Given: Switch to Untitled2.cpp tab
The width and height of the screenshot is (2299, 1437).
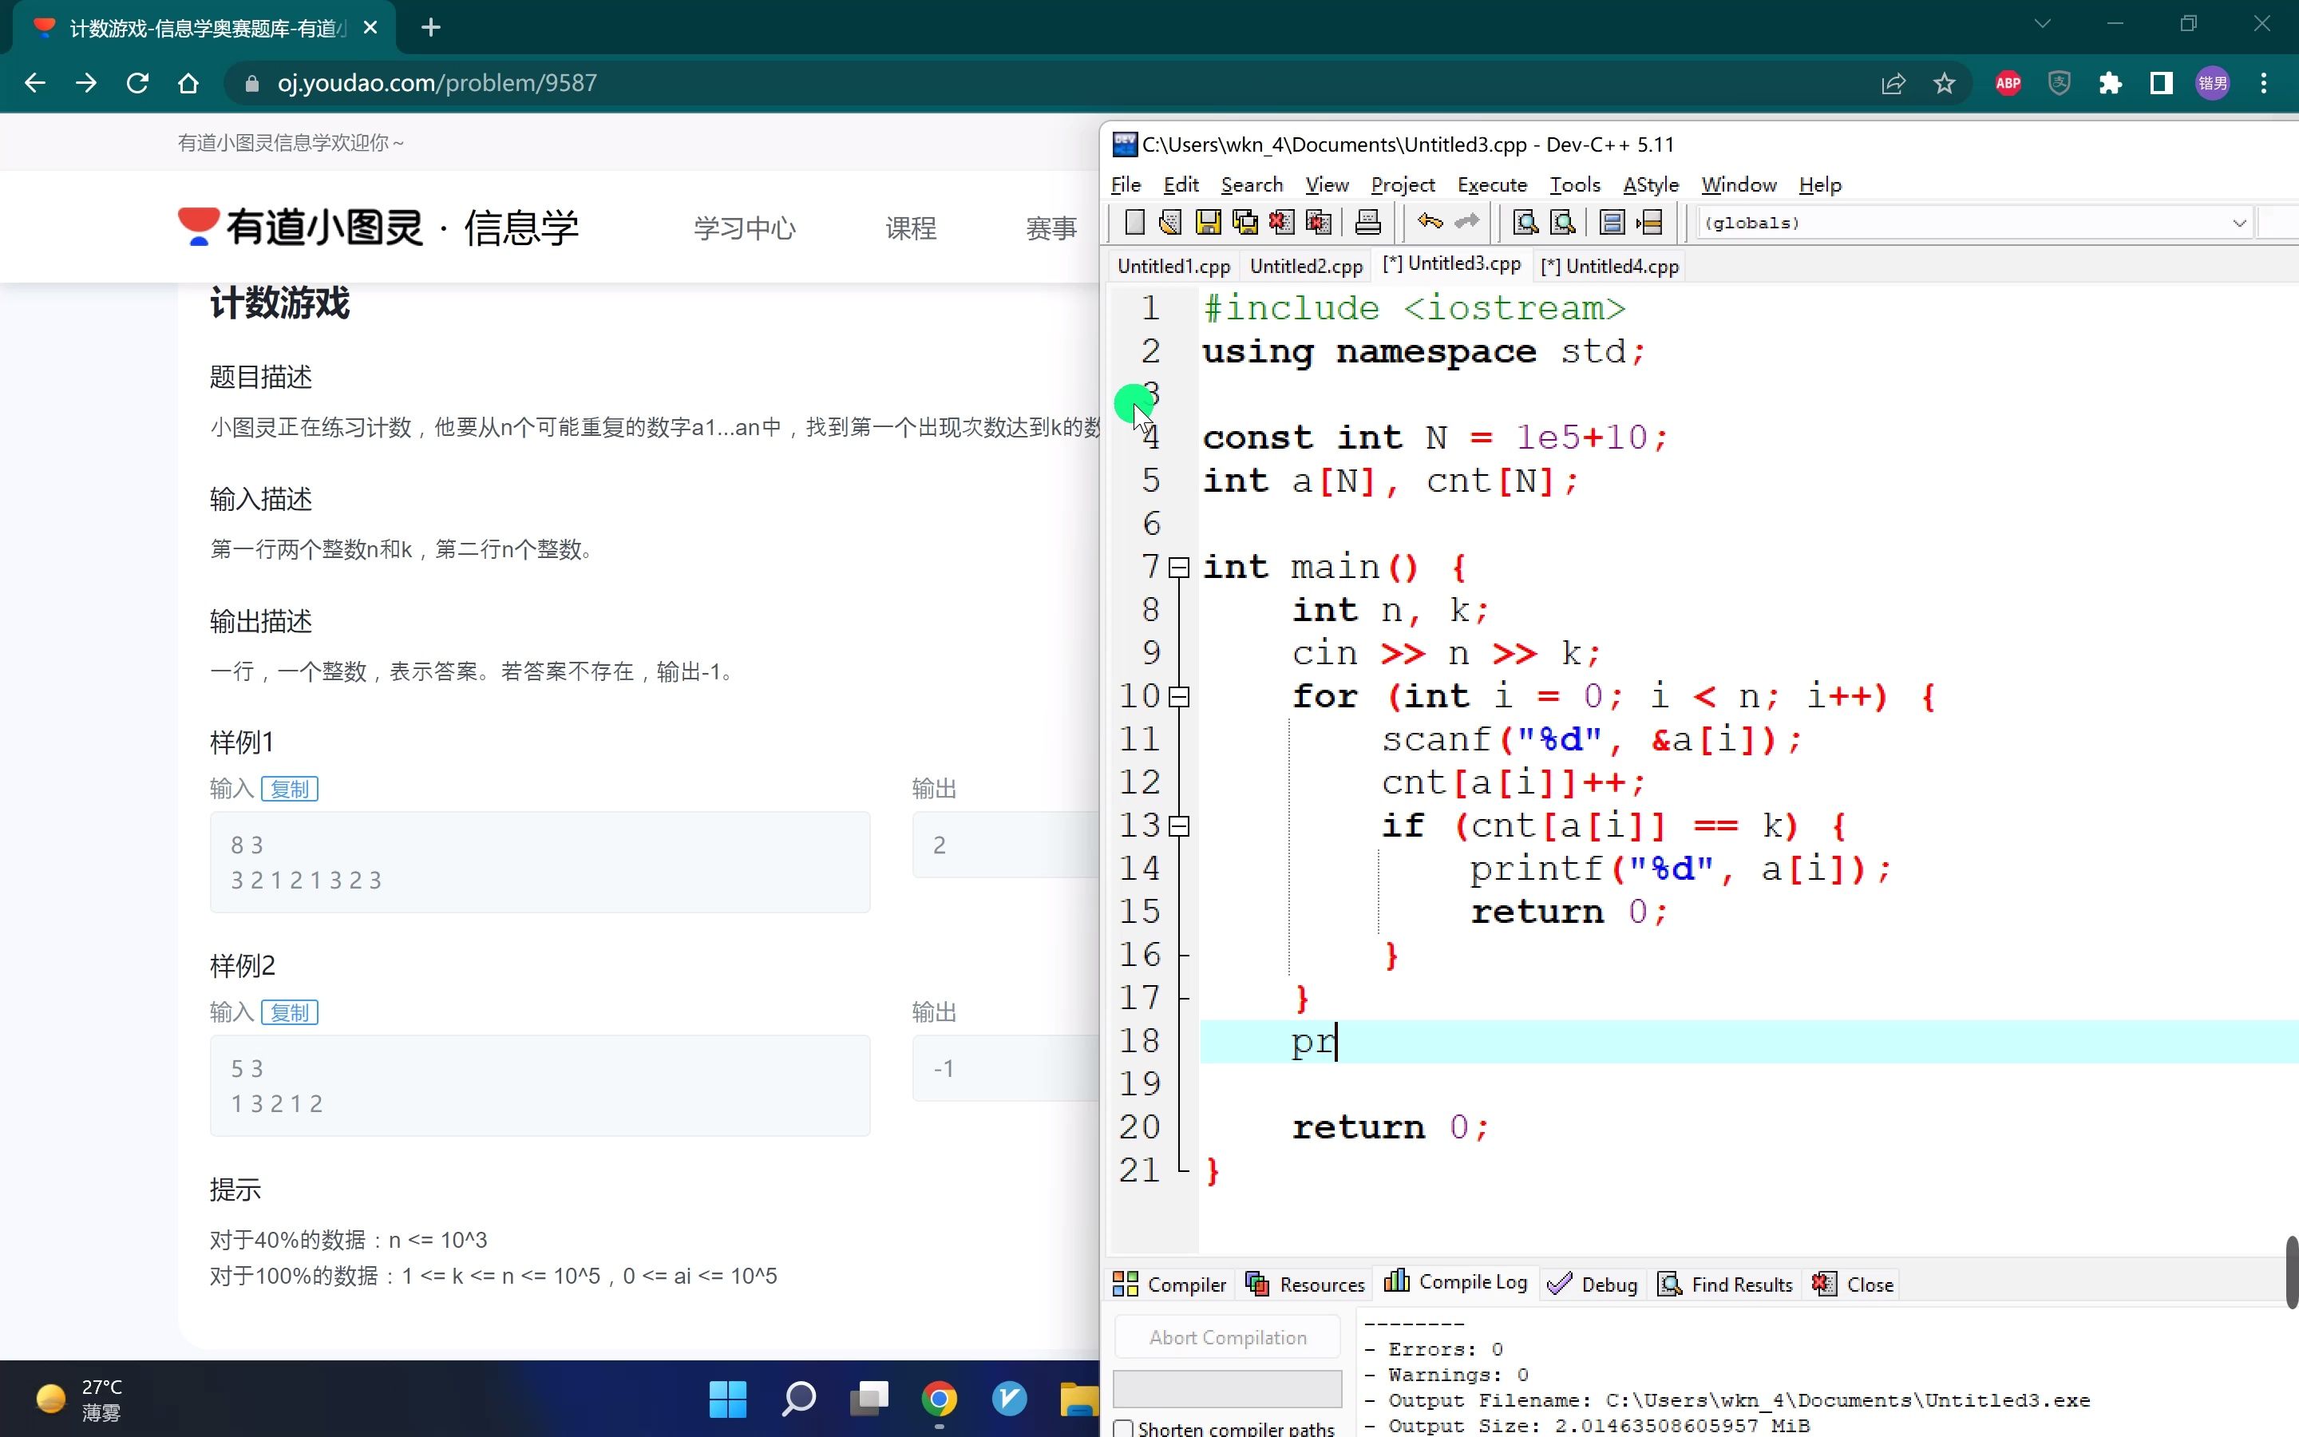Looking at the screenshot, I should coord(1306,266).
